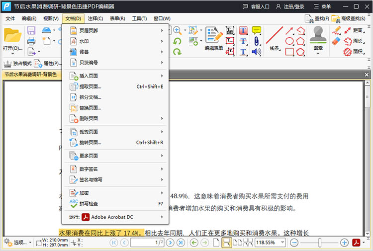
Task: Click 注册/登录 link
Action: coord(290,6)
